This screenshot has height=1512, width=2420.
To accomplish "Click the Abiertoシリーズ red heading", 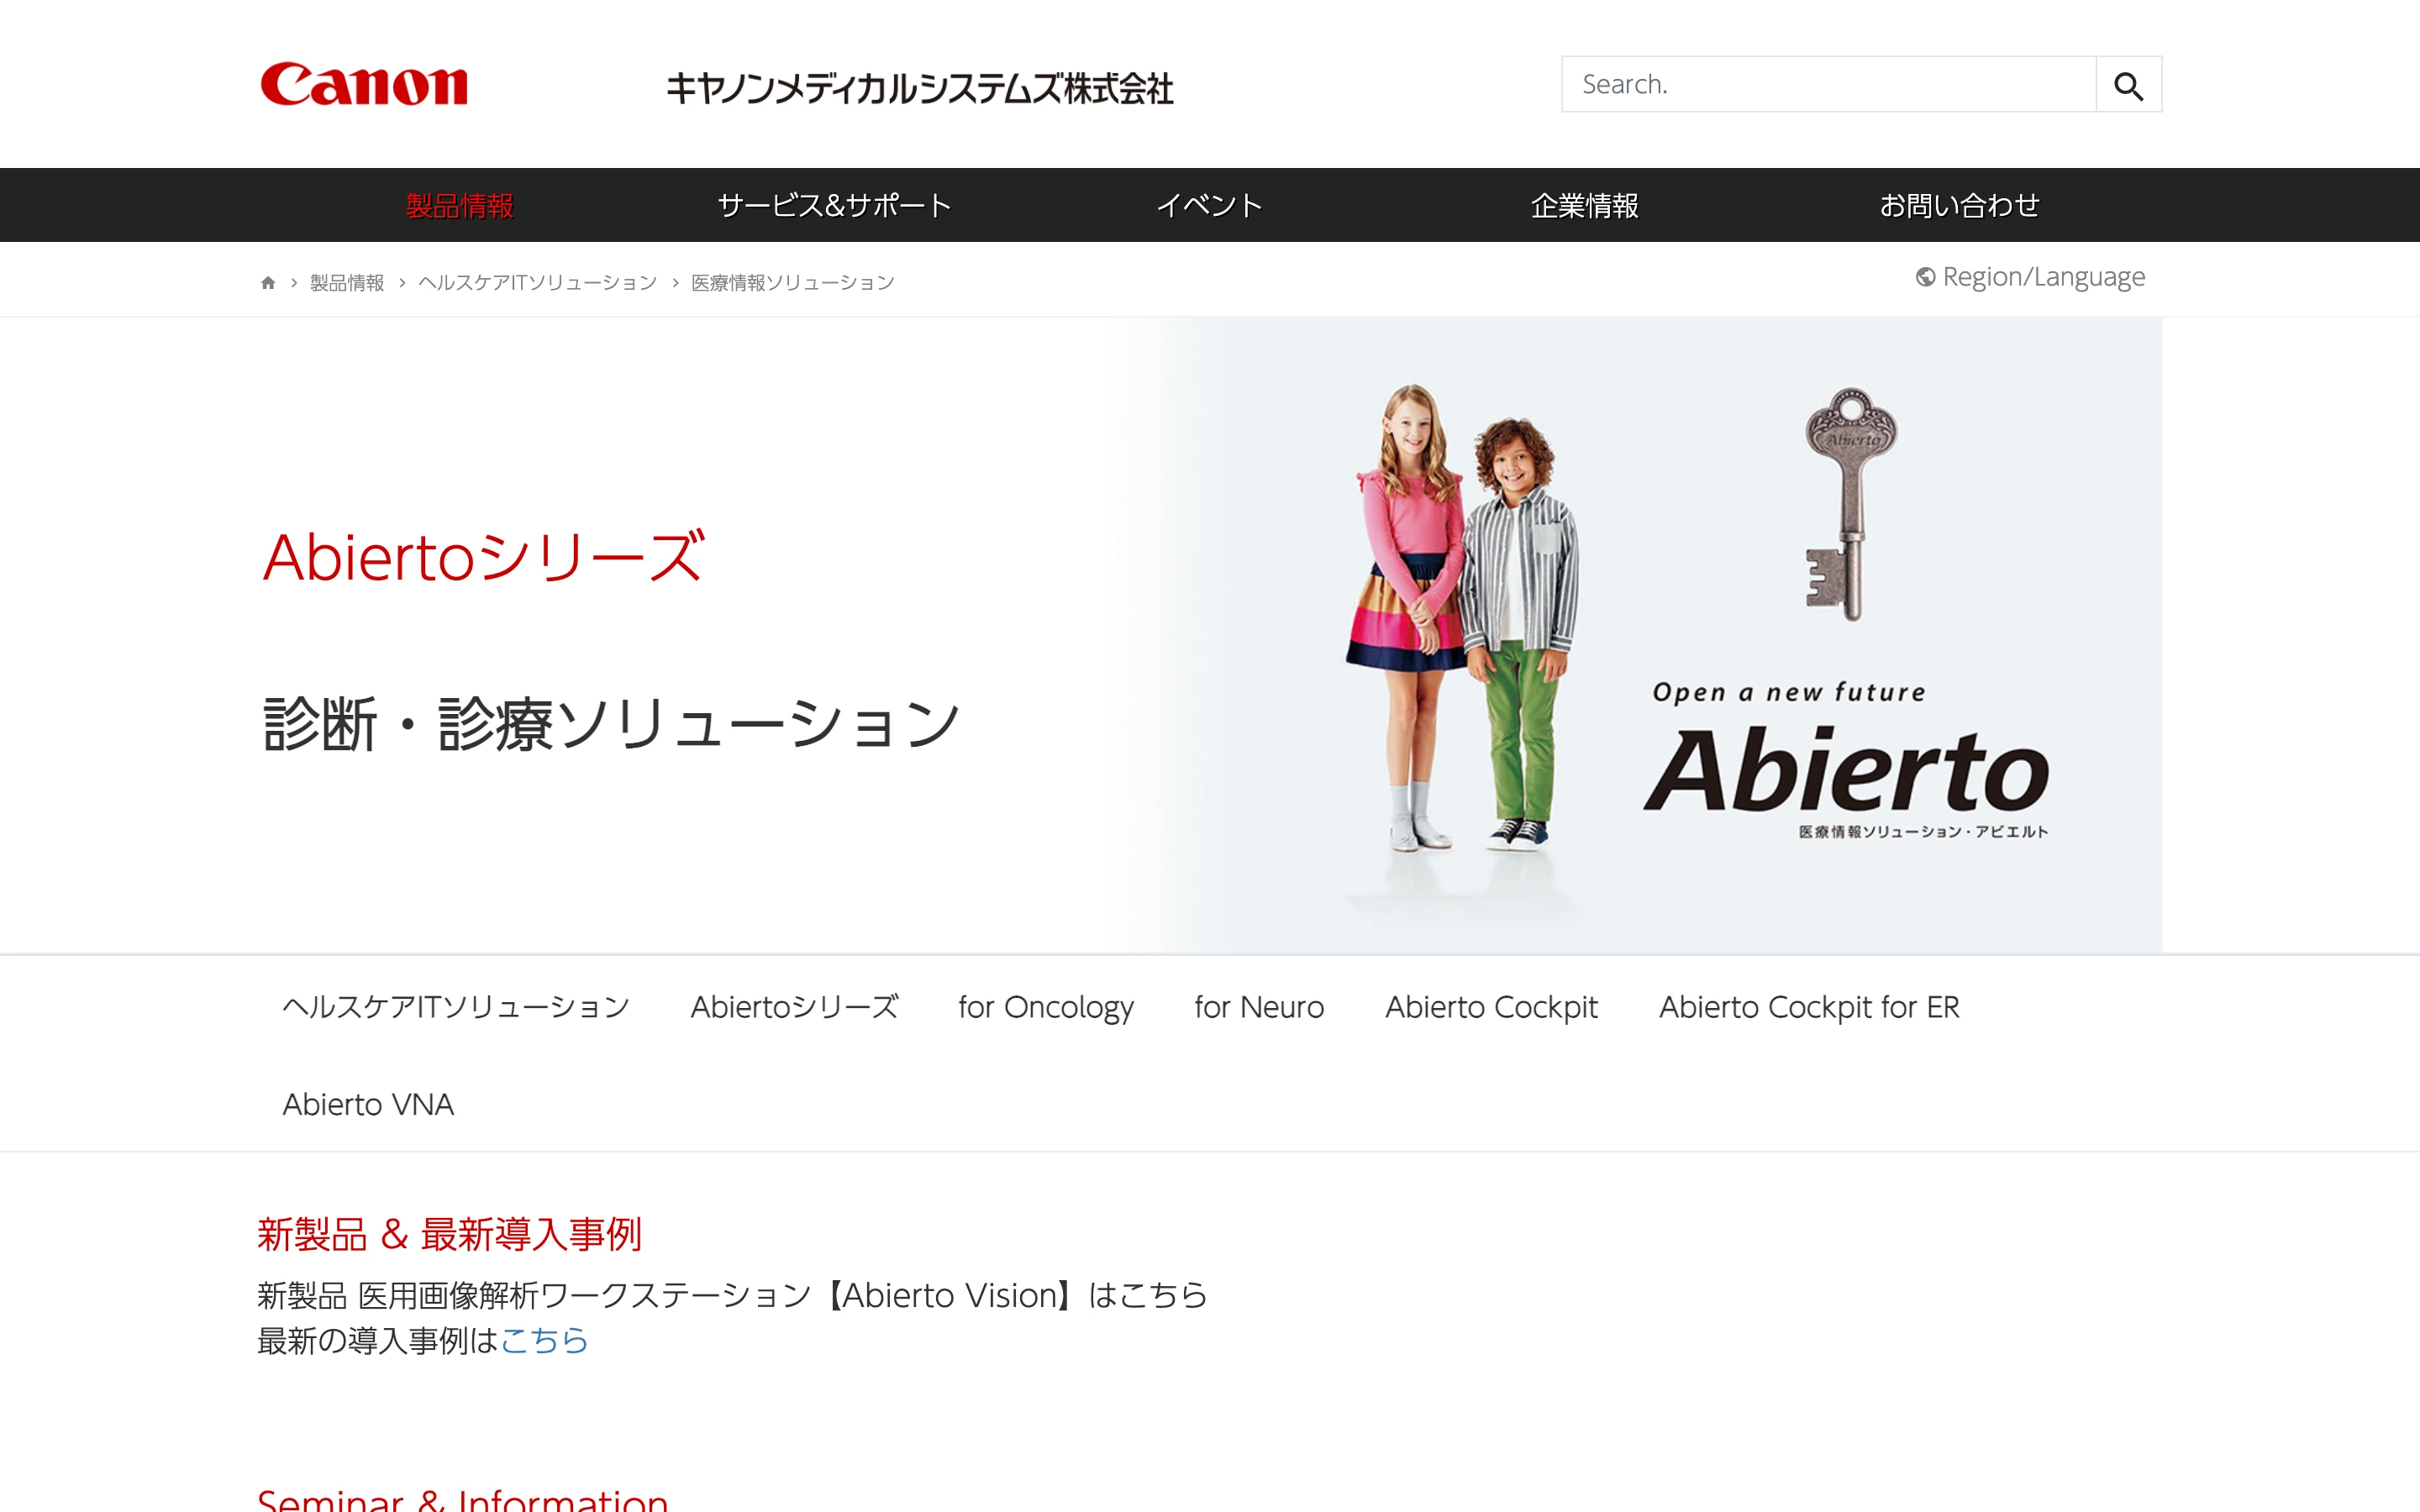I will (484, 556).
